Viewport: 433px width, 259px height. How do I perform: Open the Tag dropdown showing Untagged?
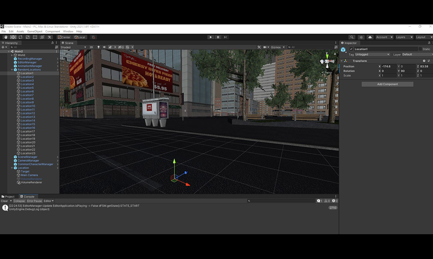coord(372,54)
